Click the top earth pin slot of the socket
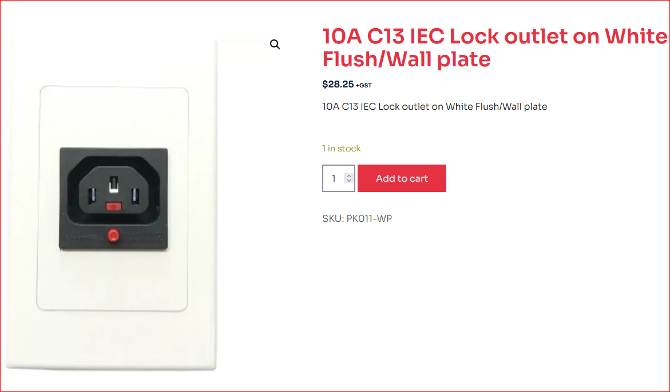 (x=114, y=184)
